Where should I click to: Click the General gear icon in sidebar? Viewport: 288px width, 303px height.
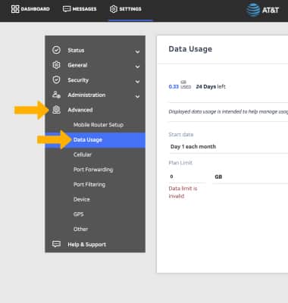[56, 65]
